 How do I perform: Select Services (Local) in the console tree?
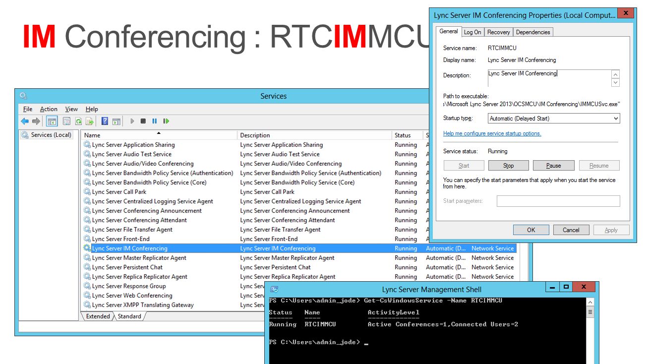point(46,135)
